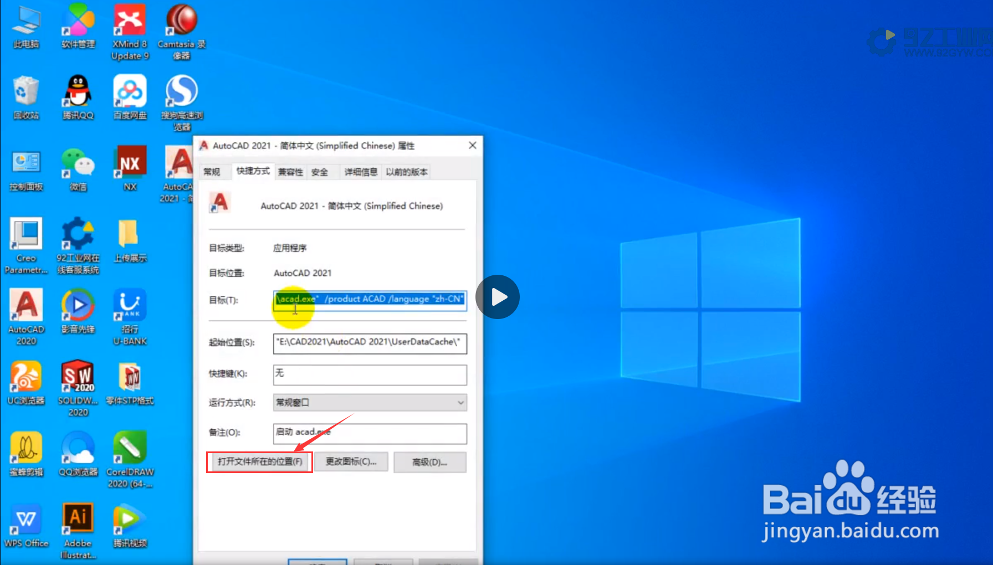The image size is (993, 565).
Task: Switch to 常规 tab in properties
Action: click(x=212, y=172)
